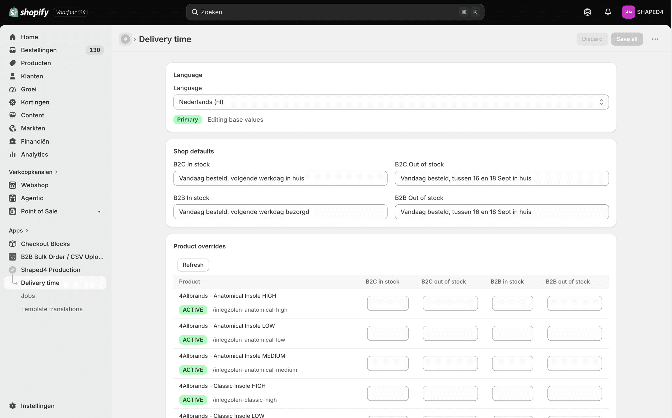
Task: Open the notifications bell
Action: [608, 12]
